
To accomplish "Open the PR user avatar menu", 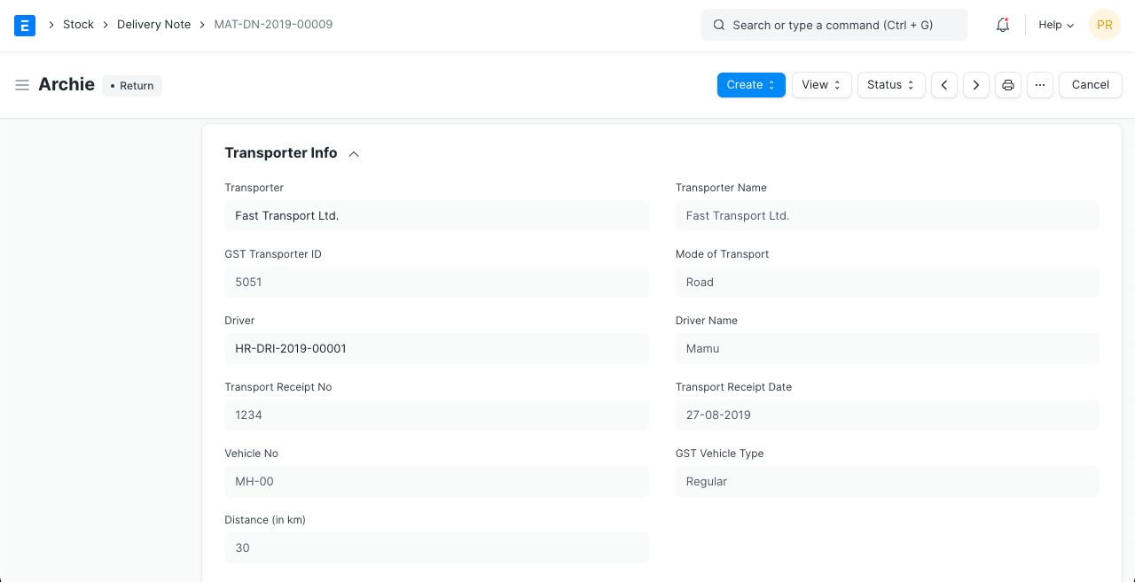I will [1105, 25].
